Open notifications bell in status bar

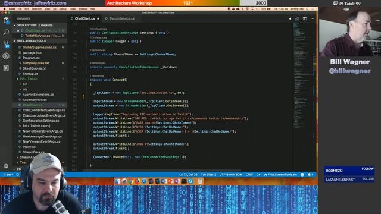pos(310,174)
